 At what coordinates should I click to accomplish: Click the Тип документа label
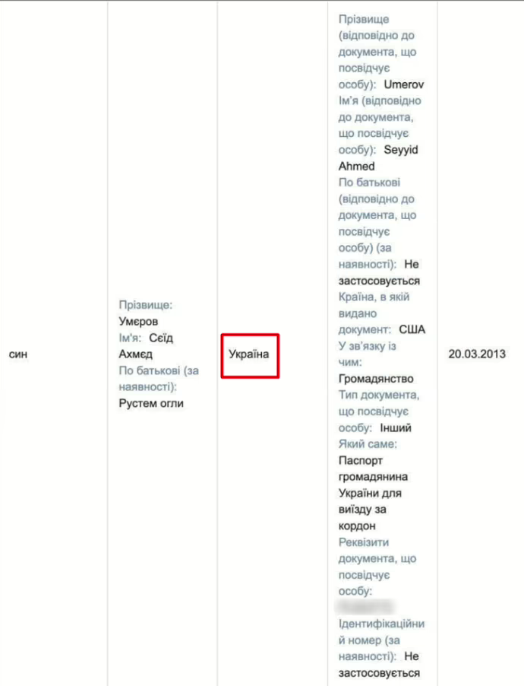coord(379,403)
